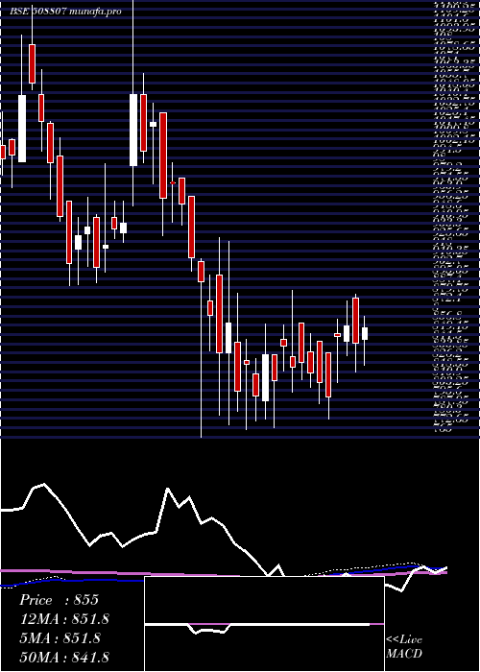Click the '12MA : 851.8' value
Screen dimensions: 480x672
[64, 619]
